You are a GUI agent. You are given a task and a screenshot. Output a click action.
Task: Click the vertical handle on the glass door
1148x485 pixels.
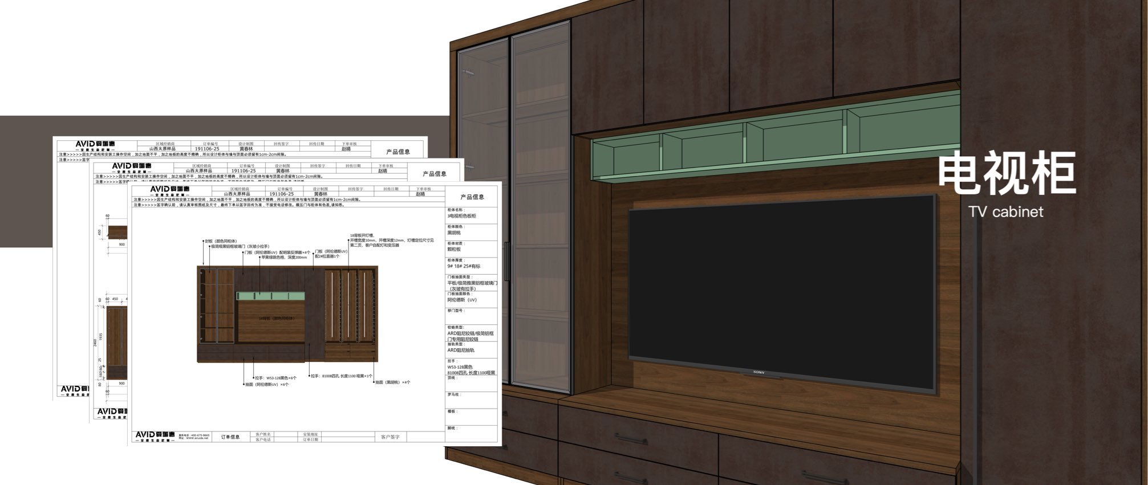click(x=506, y=261)
